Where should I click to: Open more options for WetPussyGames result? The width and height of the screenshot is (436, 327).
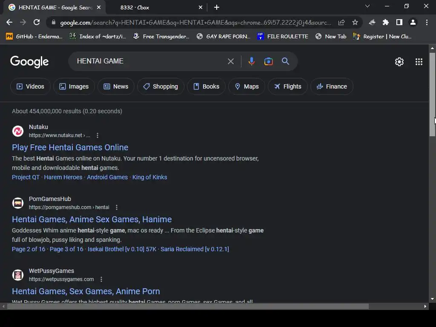tap(101, 279)
